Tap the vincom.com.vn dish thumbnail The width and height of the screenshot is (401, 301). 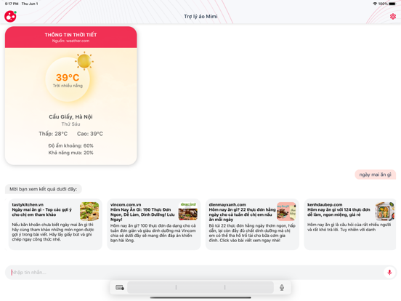(188, 212)
